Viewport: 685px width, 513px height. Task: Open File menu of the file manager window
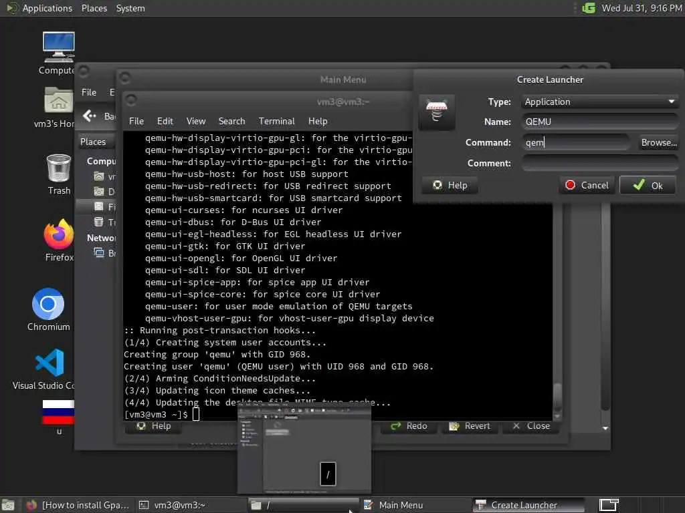pos(89,92)
